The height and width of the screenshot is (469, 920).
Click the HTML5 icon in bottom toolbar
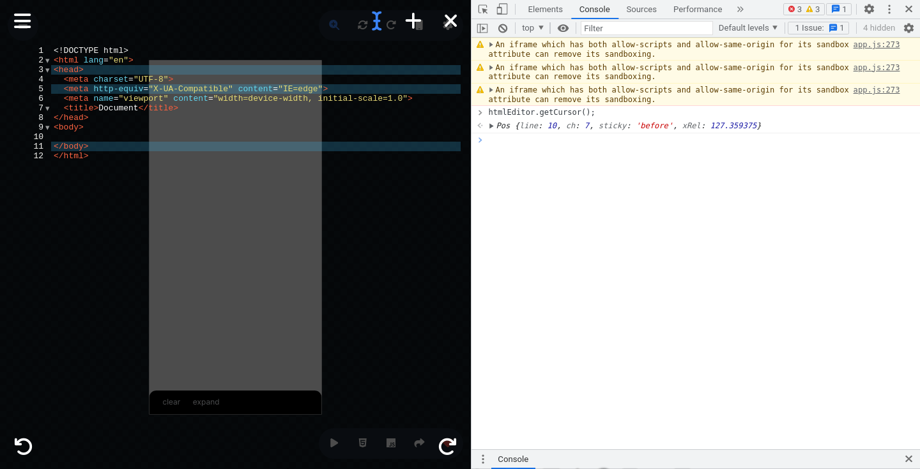tap(362, 443)
